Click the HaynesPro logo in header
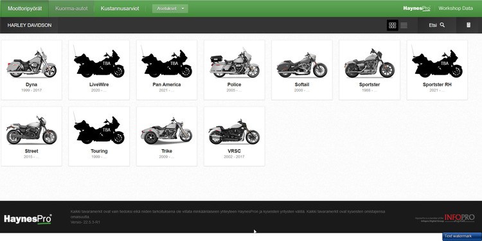The image size is (482, 241). coord(416,8)
